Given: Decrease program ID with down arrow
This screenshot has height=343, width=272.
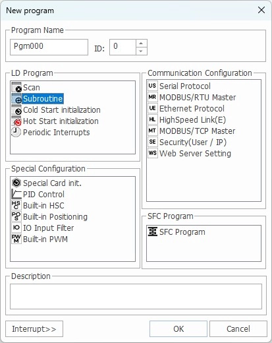Looking at the screenshot, I should pos(141,51).
